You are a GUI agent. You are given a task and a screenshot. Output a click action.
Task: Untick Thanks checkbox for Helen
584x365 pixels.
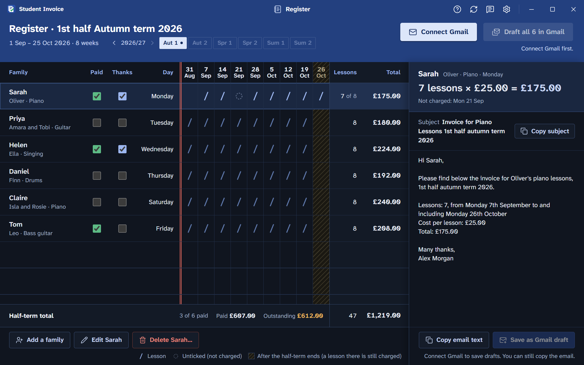click(x=122, y=149)
